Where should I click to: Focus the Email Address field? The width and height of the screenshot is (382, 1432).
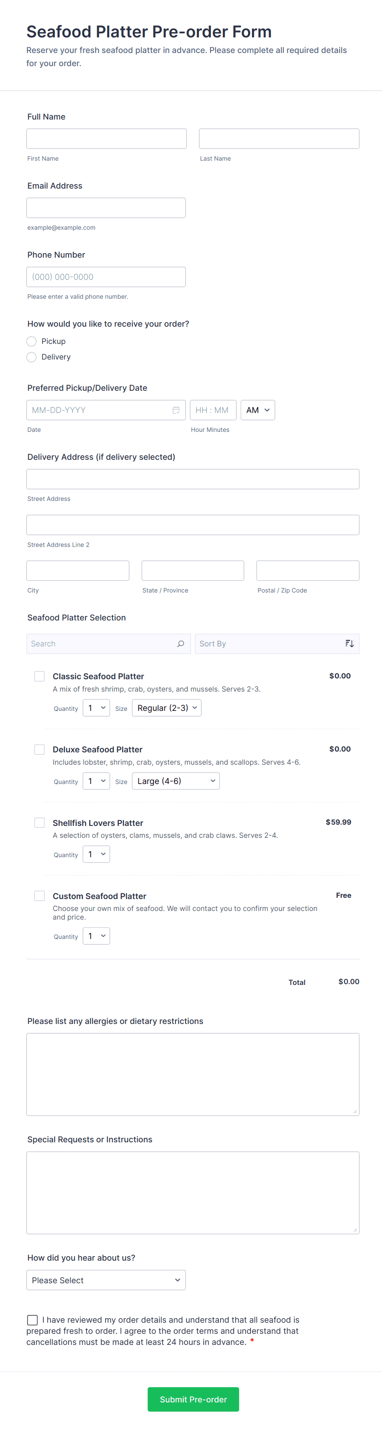[x=106, y=208]
